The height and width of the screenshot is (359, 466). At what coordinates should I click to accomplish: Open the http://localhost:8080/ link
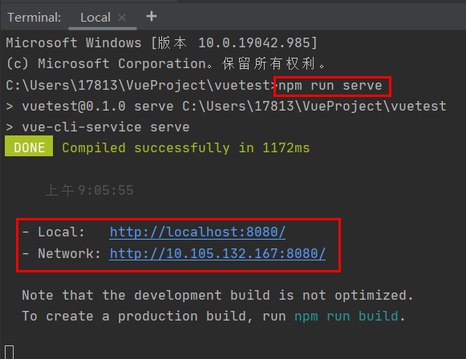pyautogui.click(x=197, y=232)
